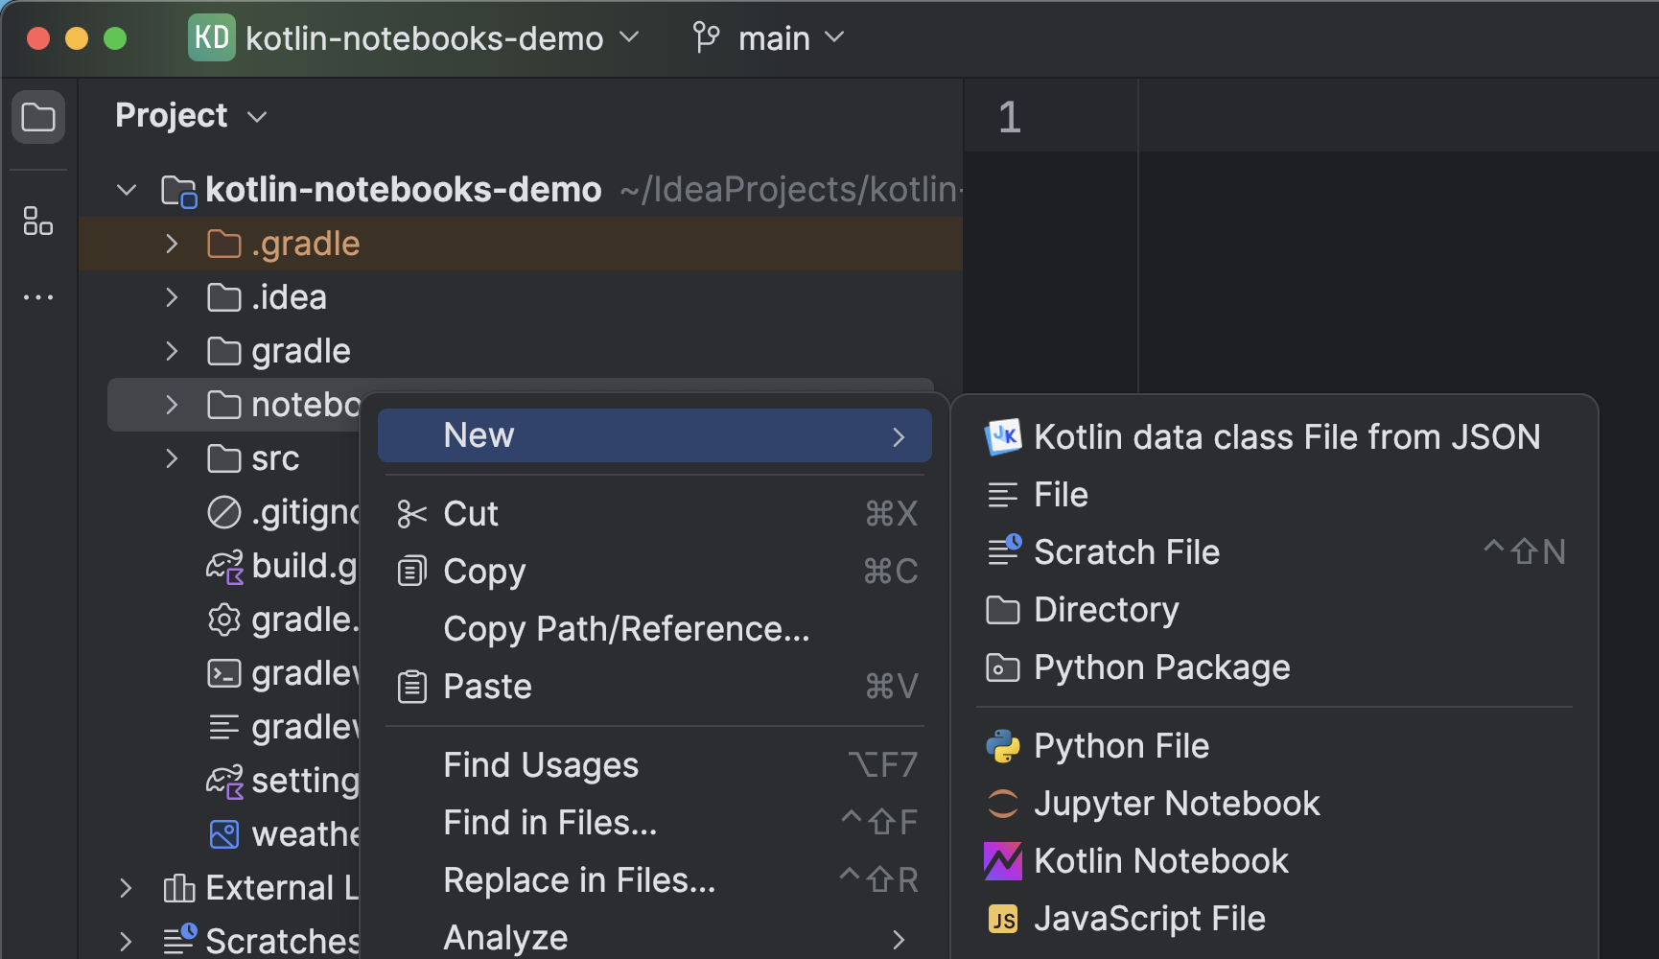Click the build.gradle elephant icon
This screenshot has height=959, width=1659.
click(x=225, y=567)
